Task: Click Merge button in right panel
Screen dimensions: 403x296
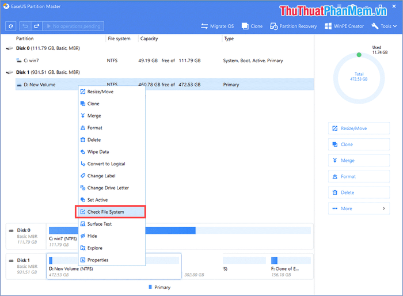Action: tap(359, 161)
